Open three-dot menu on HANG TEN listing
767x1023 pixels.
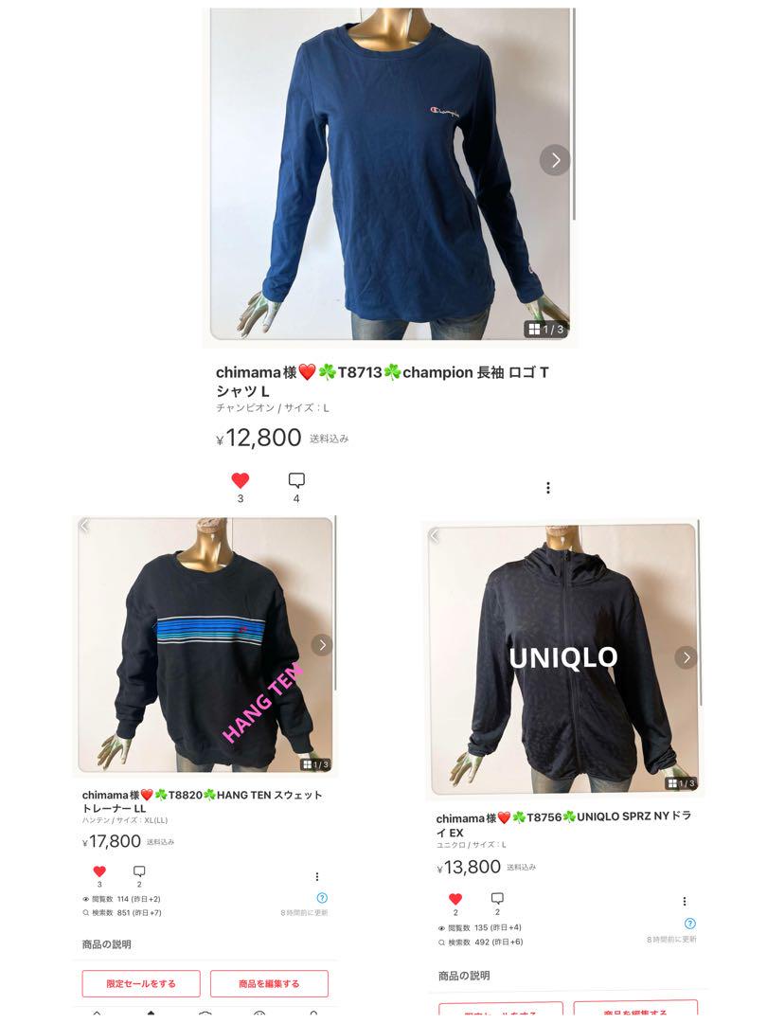point(317,876)
